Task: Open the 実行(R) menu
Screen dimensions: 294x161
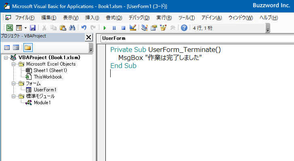Action: click(164, 18)
